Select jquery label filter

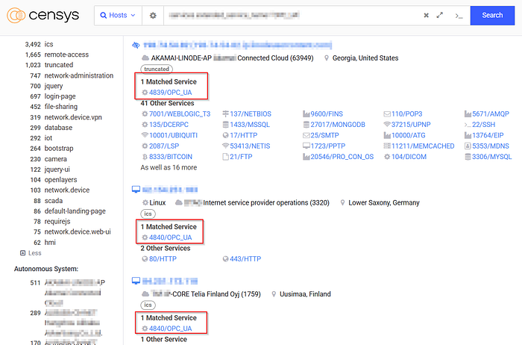54,86
